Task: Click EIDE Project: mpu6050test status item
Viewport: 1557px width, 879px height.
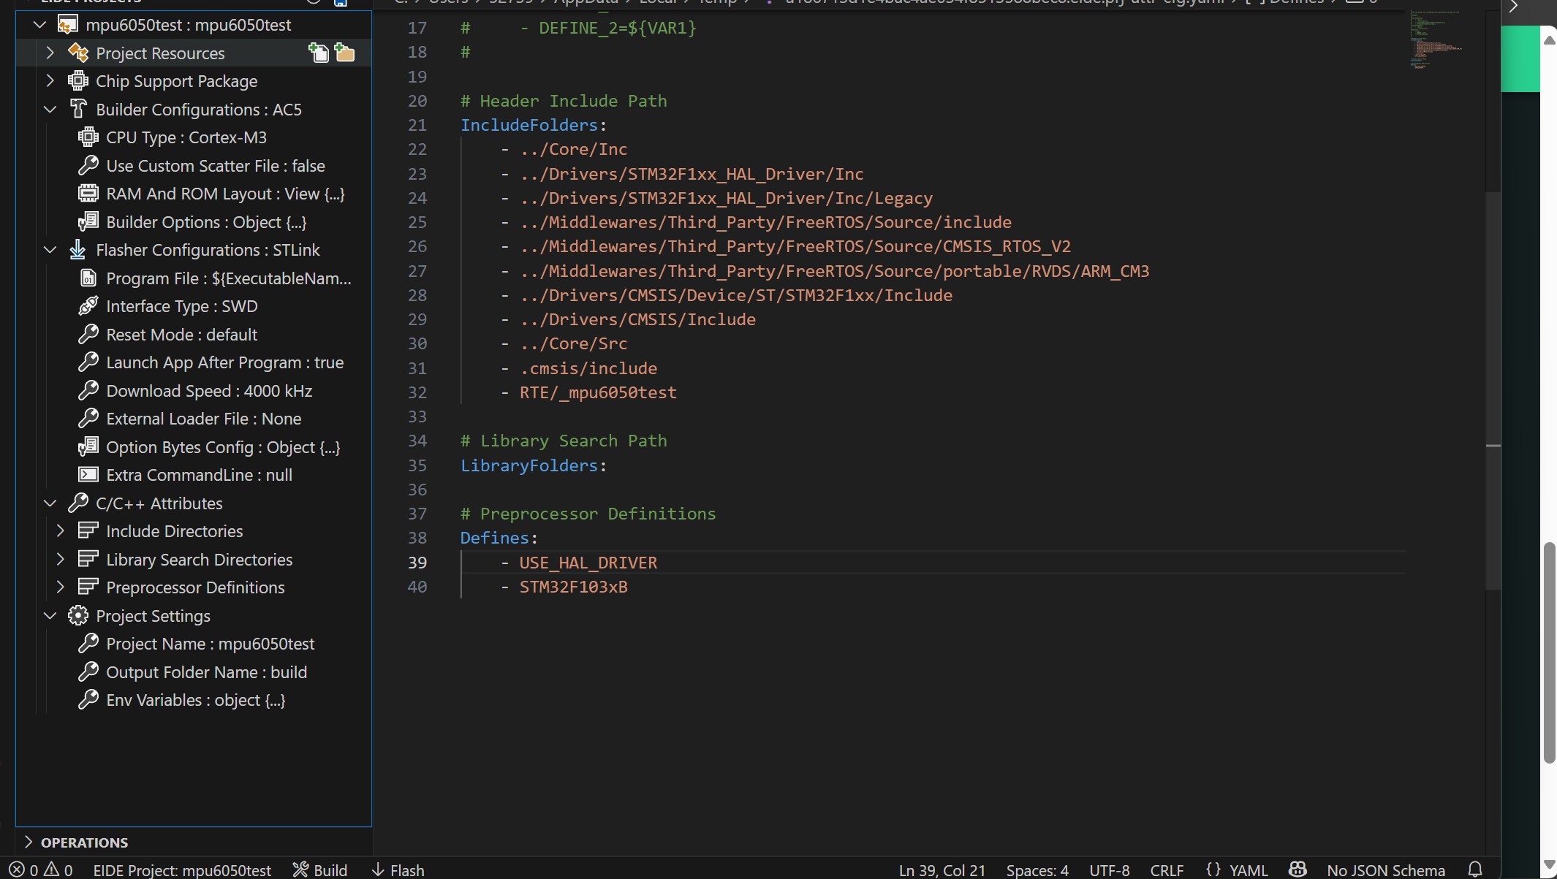Action: pyautogui.click(x=182, y=870)
